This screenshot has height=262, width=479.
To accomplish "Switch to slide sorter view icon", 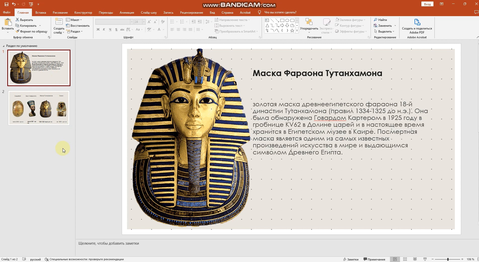I will [x=405, y=259].
